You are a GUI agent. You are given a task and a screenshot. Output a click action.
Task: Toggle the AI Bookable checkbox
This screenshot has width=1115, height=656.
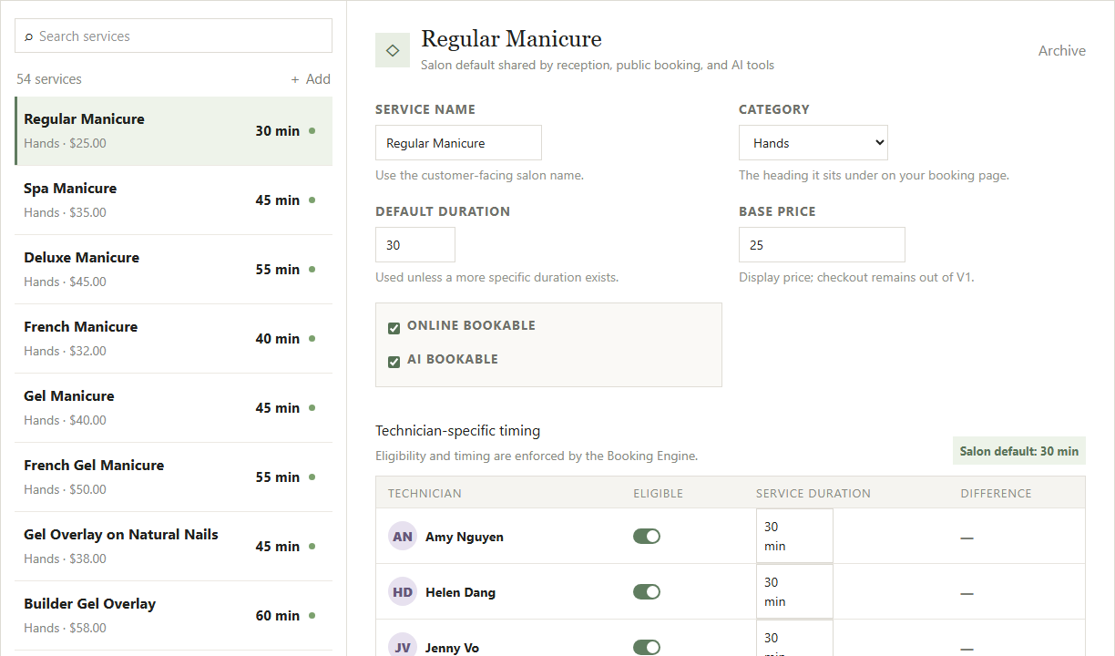click(394, 362)
